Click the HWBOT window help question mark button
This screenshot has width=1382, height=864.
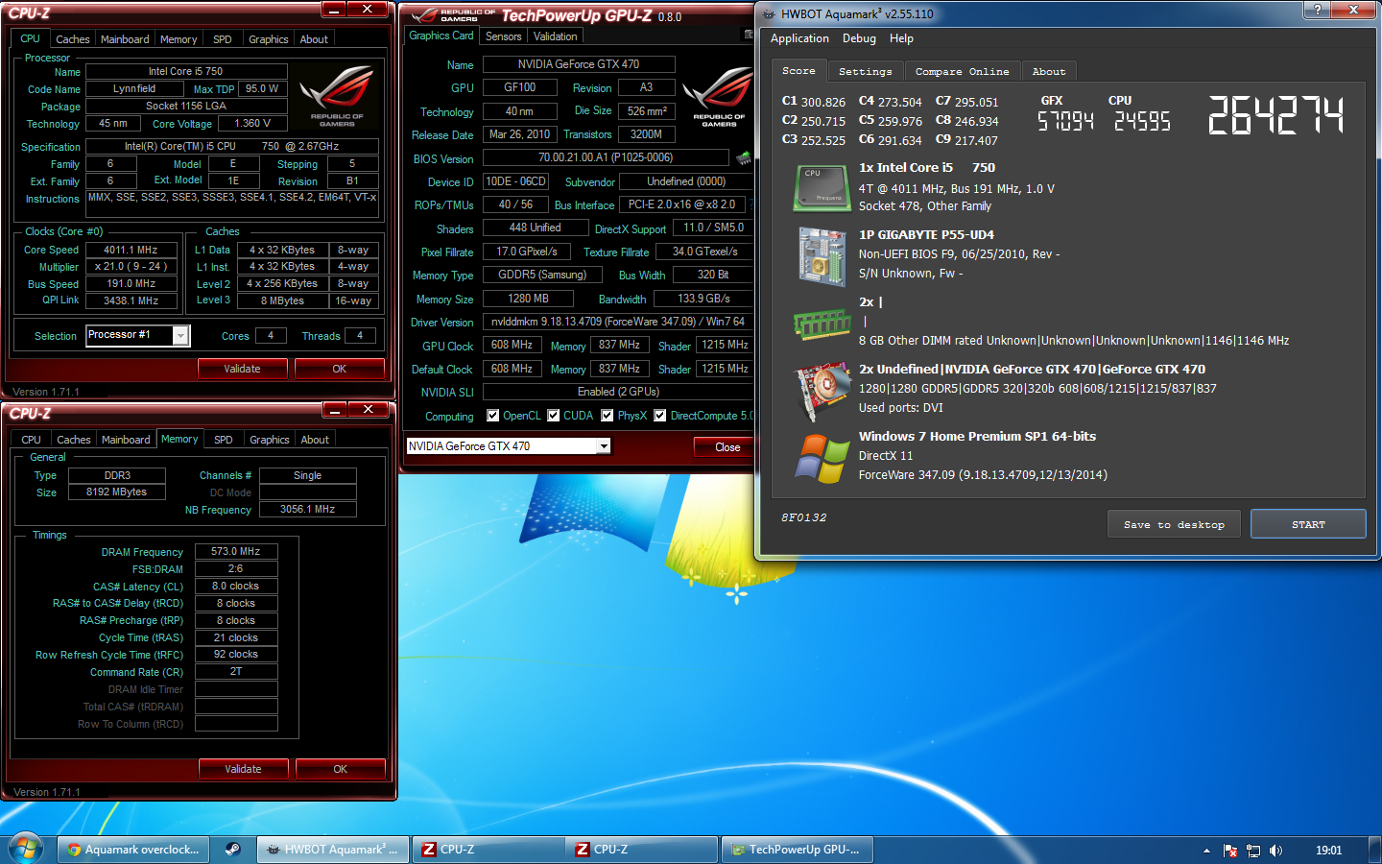[x=1317, y=10]
